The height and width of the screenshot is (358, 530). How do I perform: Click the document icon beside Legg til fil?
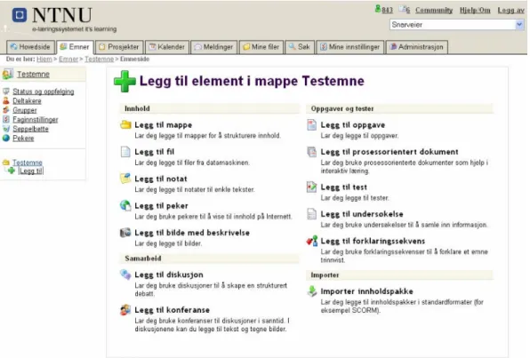pos(125,152)
